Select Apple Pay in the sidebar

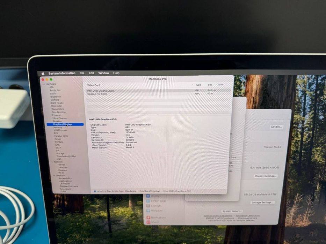pyautogui.click(x=55, y=90)
